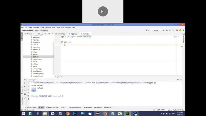Toggle soft-wrap icon in Run panel
The height and width of the screenshot is (116, 206).
click(28, 90)
